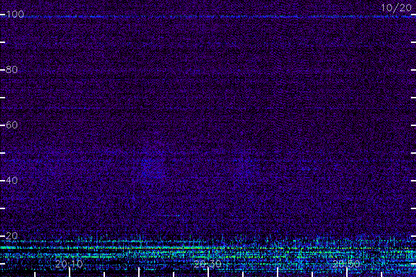Click the 60 frequency axis label
The width and height of the screenshot is (416, 277).
(12, 125)
